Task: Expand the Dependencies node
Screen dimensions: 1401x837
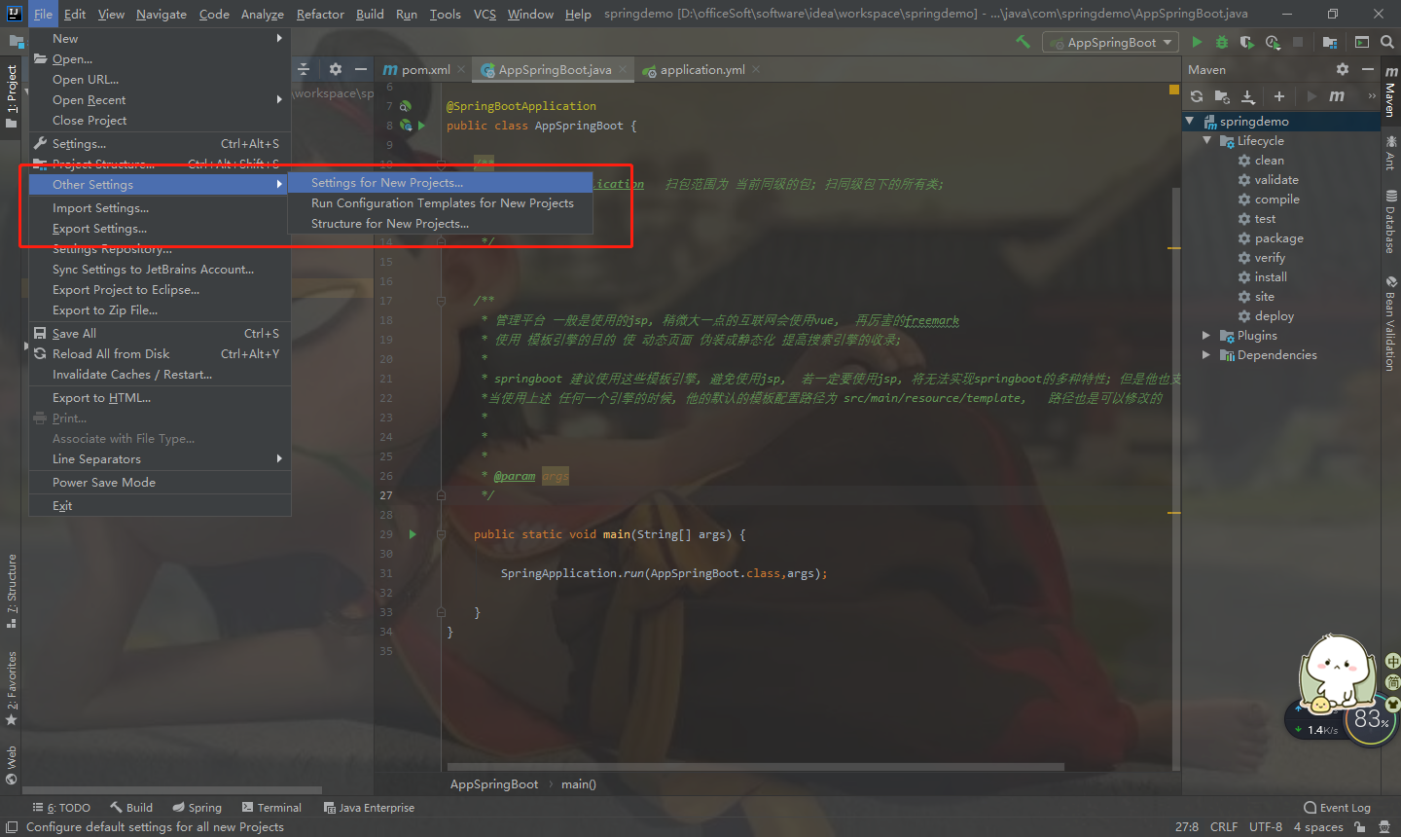Action: [x=1206, y=354]
